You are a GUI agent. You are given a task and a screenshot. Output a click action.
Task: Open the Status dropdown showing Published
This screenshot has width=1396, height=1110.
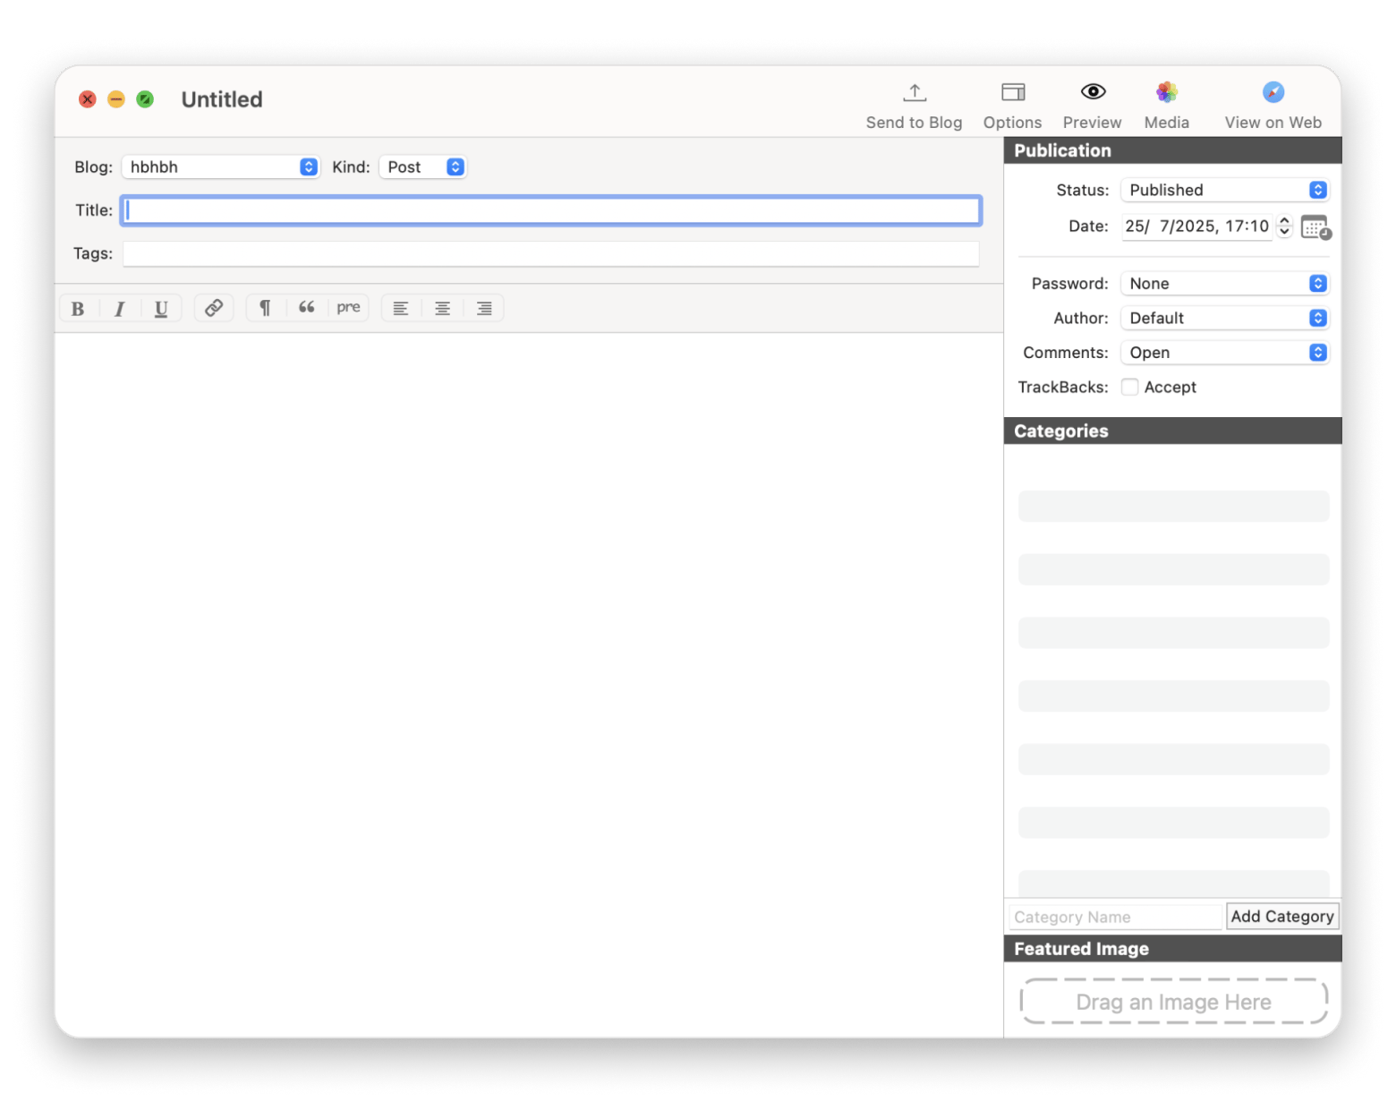tap(1223, 190)
